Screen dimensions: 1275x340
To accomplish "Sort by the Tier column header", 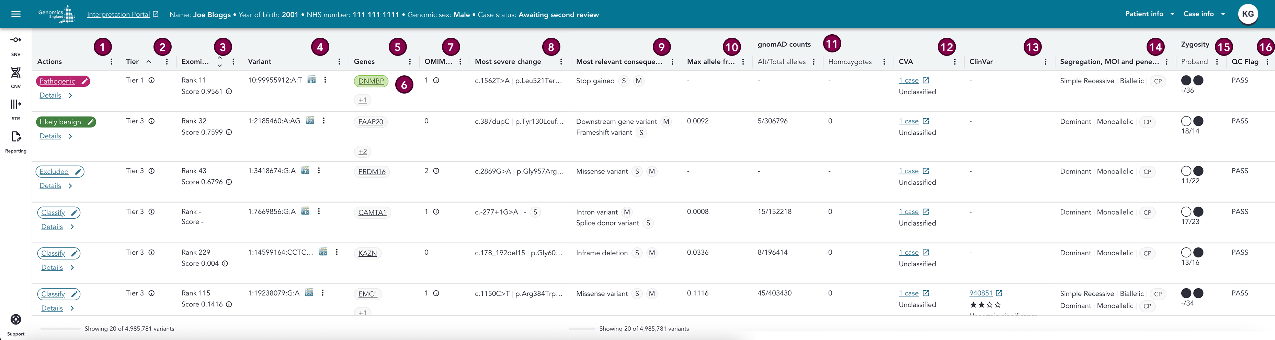I will point(133,62).
